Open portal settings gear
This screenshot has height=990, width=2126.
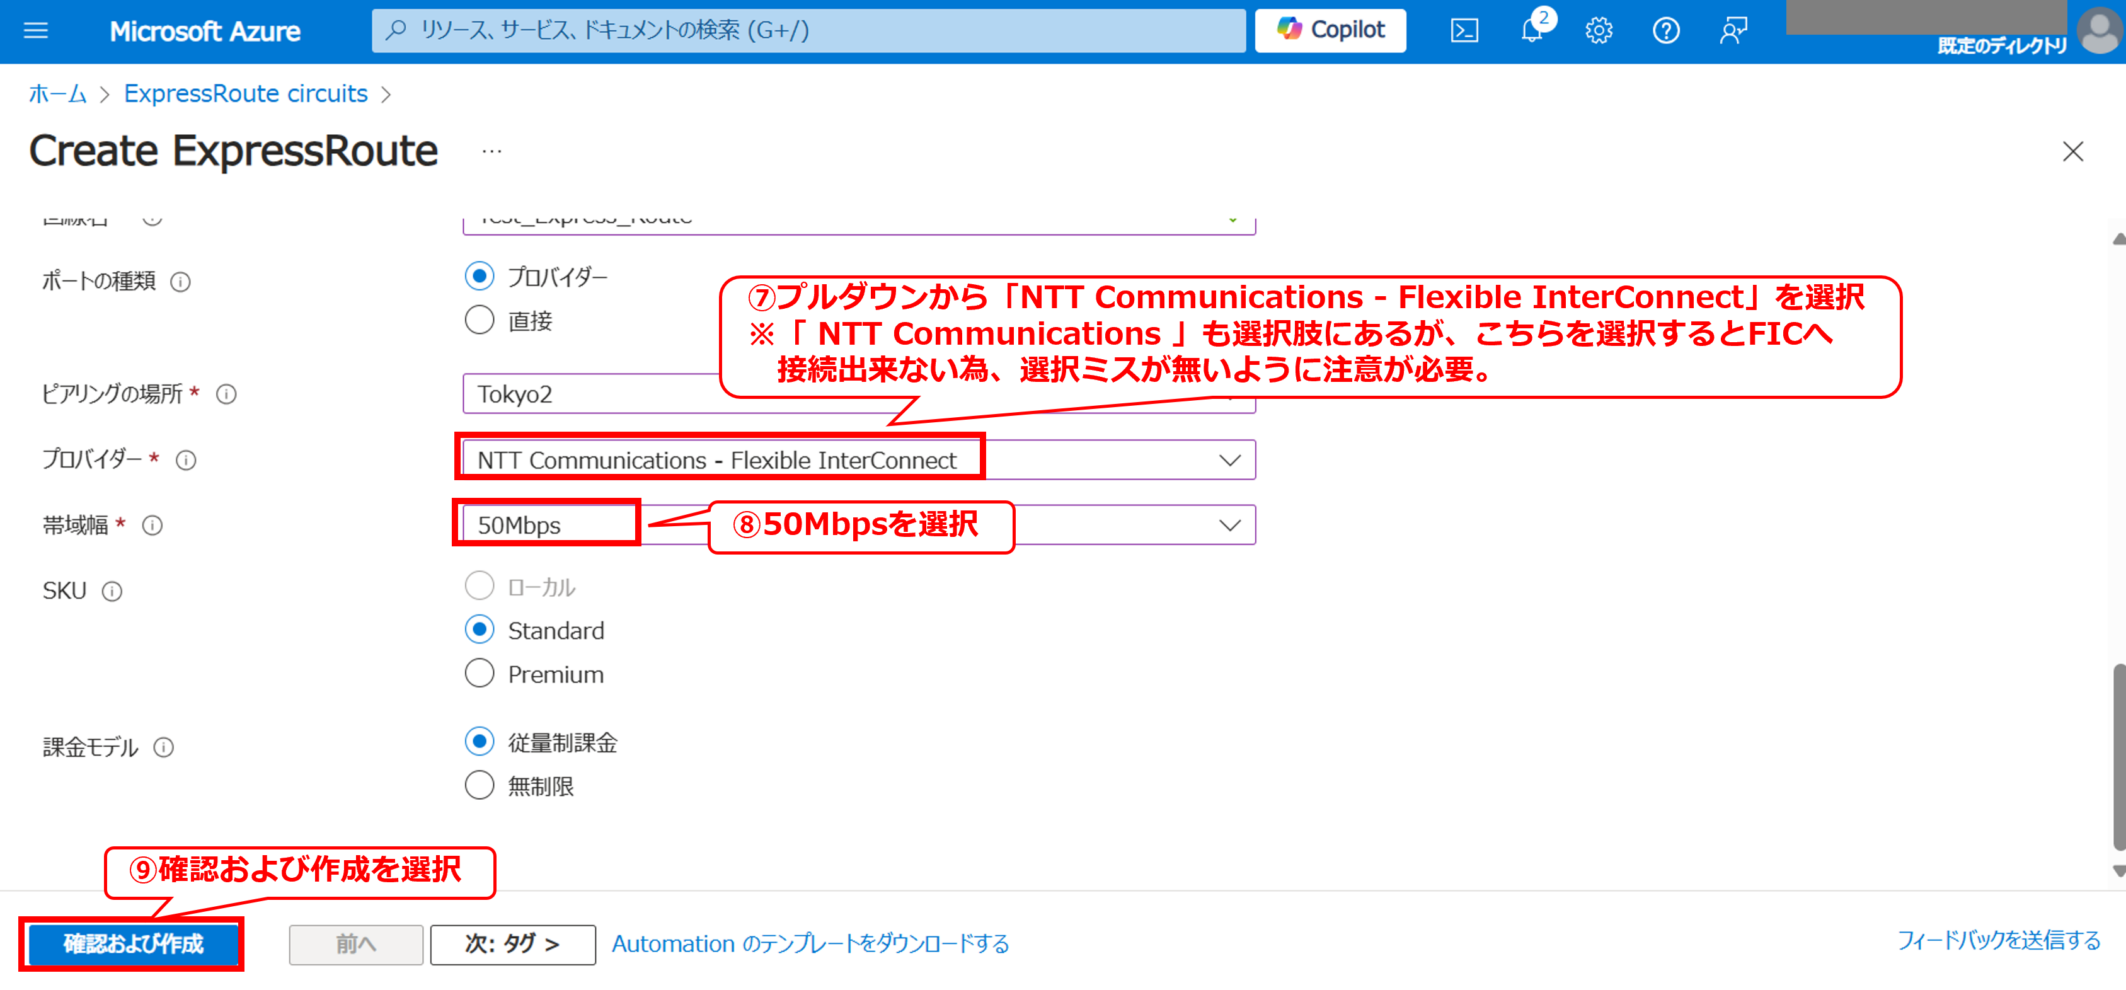tap(1599, 30)
